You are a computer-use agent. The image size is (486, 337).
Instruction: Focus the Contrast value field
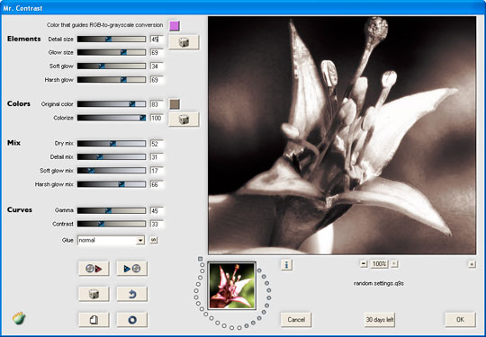click(x=157, y=225)
